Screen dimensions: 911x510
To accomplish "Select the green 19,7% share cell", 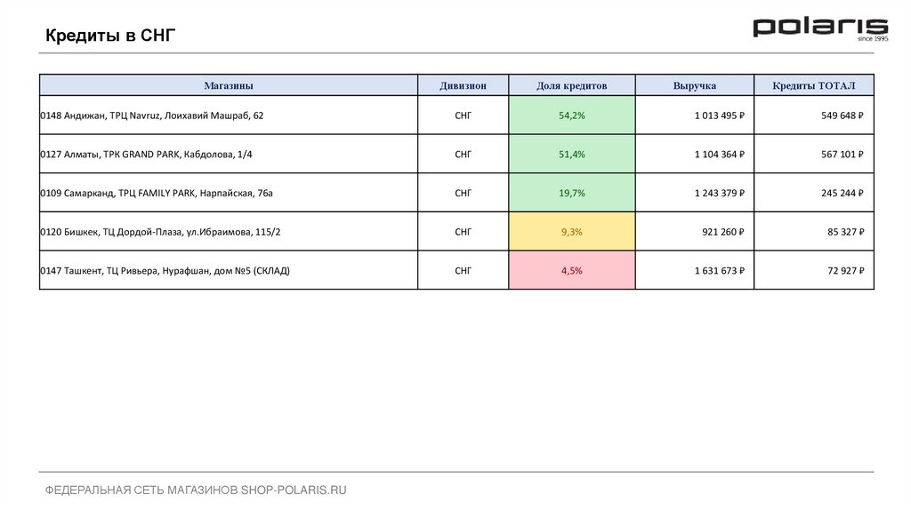I will pyautogui.click(x=572, y=193).
